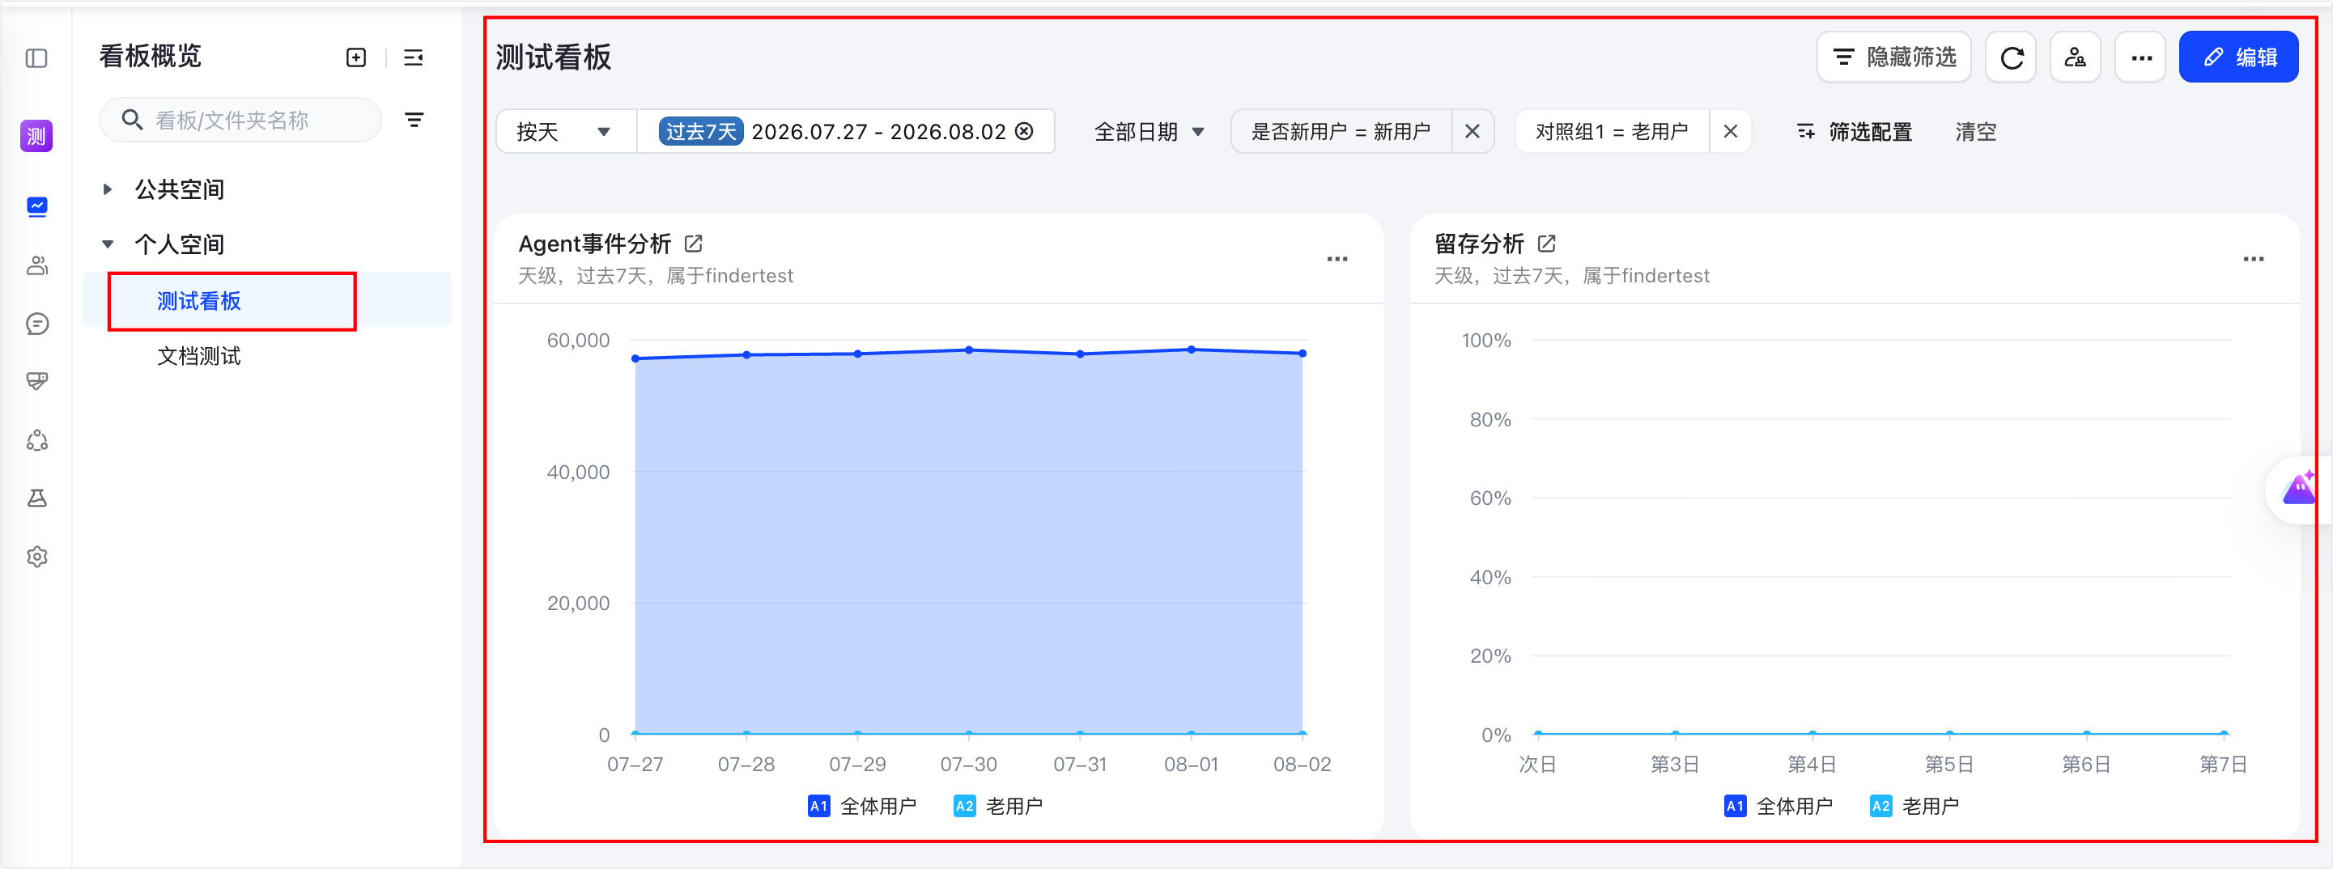
Task: Toggle A2 老用户 legend in 留存分析
Action: point(1914,806)
